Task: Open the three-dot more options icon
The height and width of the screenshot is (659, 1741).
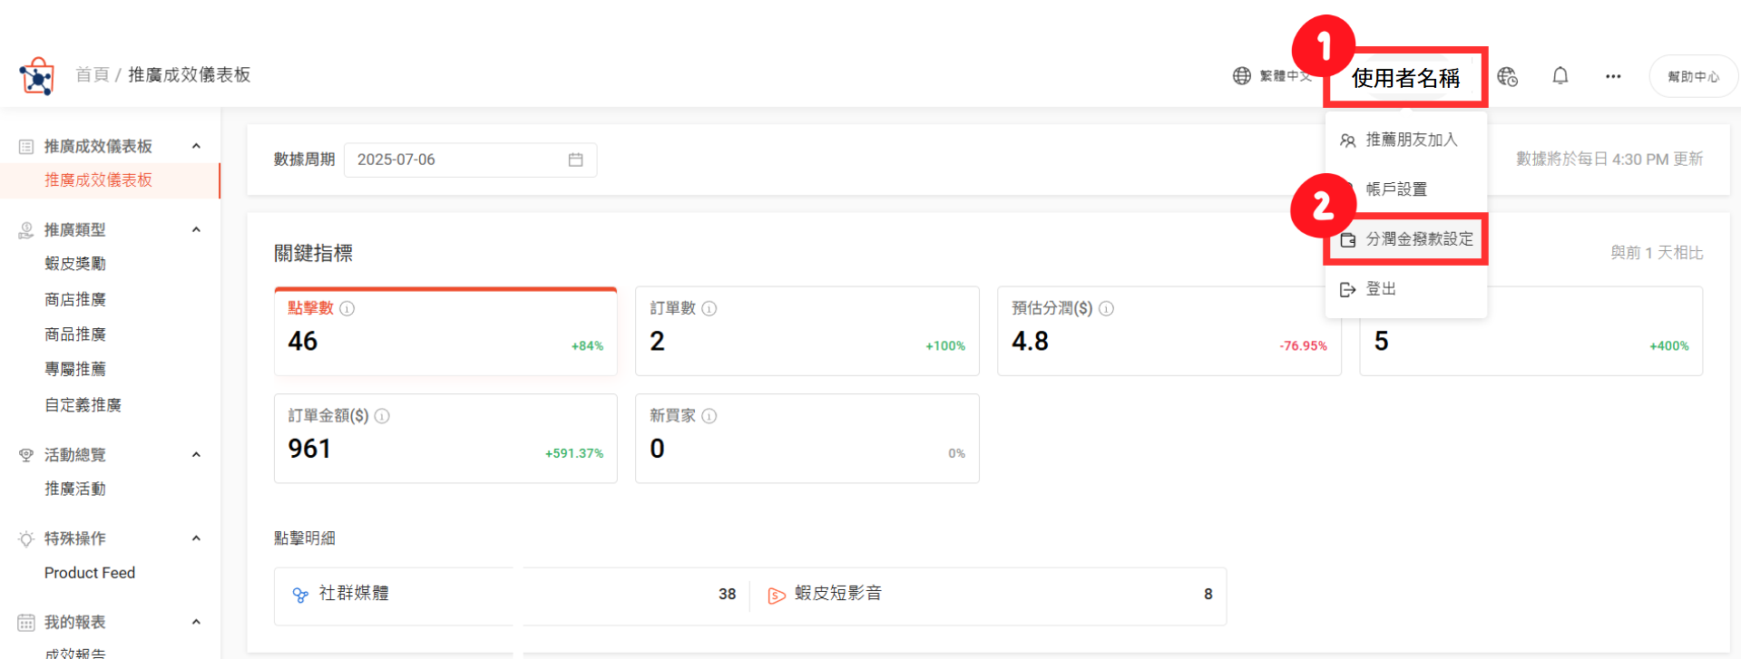Action: click(1612, 76)
